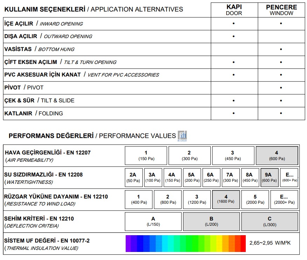Select air permeability class 1 (150 Pa) box
The width and height of the screenshot is (307, 260).
146,156
